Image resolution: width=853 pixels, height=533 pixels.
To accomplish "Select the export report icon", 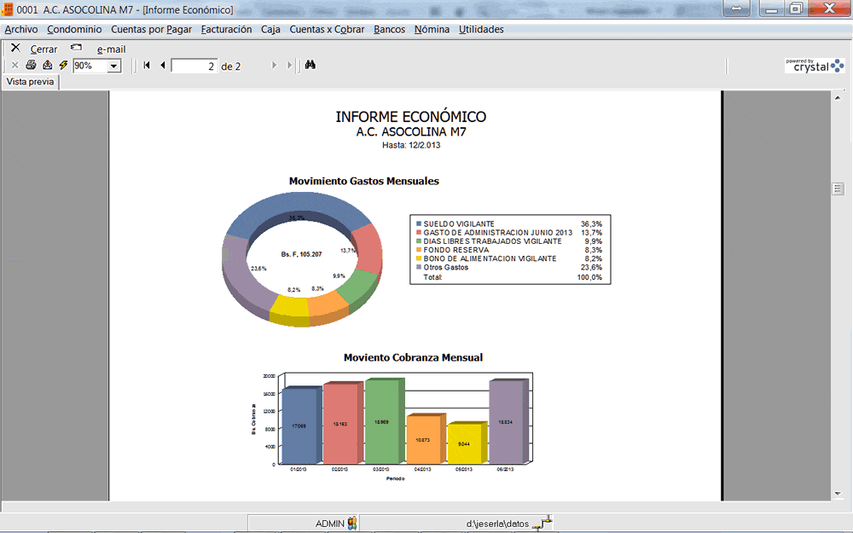I will [x=47, y=65].
